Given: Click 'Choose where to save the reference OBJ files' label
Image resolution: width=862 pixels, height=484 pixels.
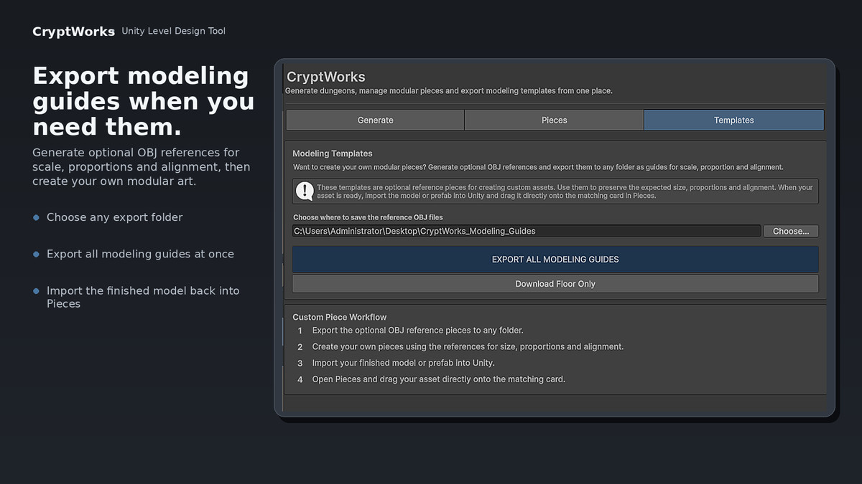Looking at the screenshot, I should click(368, 217).
